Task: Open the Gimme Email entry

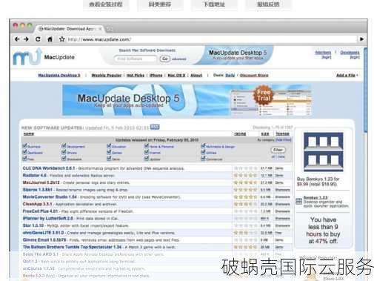Action: tap(44, 239)
